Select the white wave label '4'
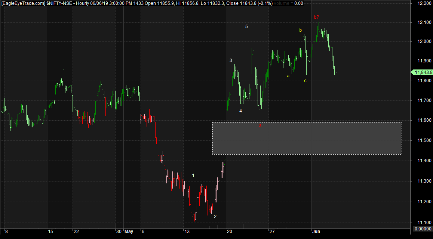 (x=240, y=111)
